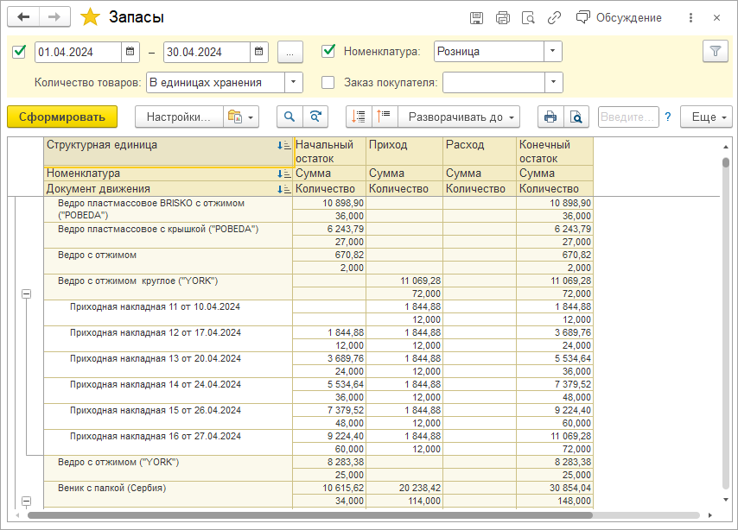
Task: Click the magnifier search icon in toolbar
Action: [x=290, y=117]
